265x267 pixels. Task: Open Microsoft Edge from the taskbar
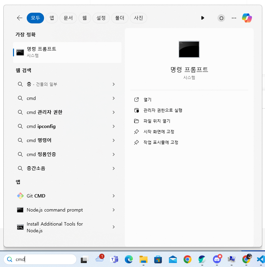pos(129,260)
